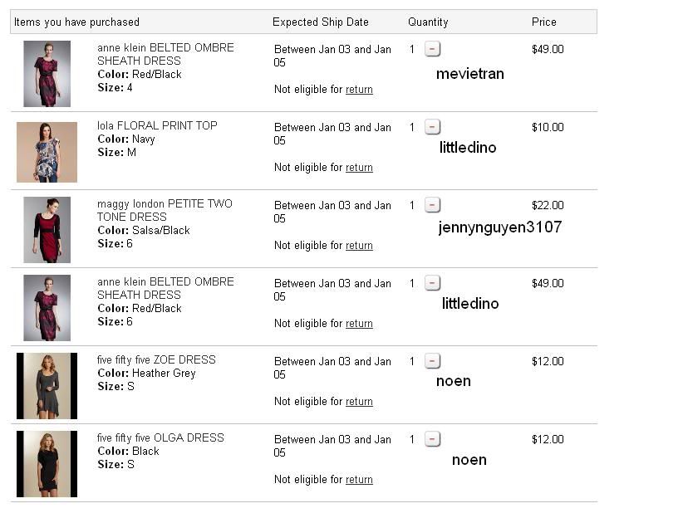Open the lola Floral Print Top photo
Viewport: 683px width, 513px height.
(x=47, y=152)
